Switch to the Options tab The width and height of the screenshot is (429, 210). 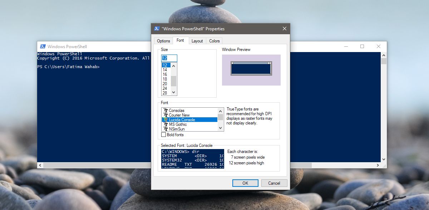point(163,41)
